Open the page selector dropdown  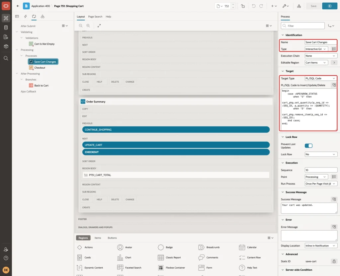[x=219, y=6]
